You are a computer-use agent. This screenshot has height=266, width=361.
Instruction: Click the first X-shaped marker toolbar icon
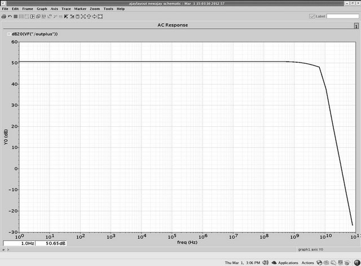coord(66,16)
